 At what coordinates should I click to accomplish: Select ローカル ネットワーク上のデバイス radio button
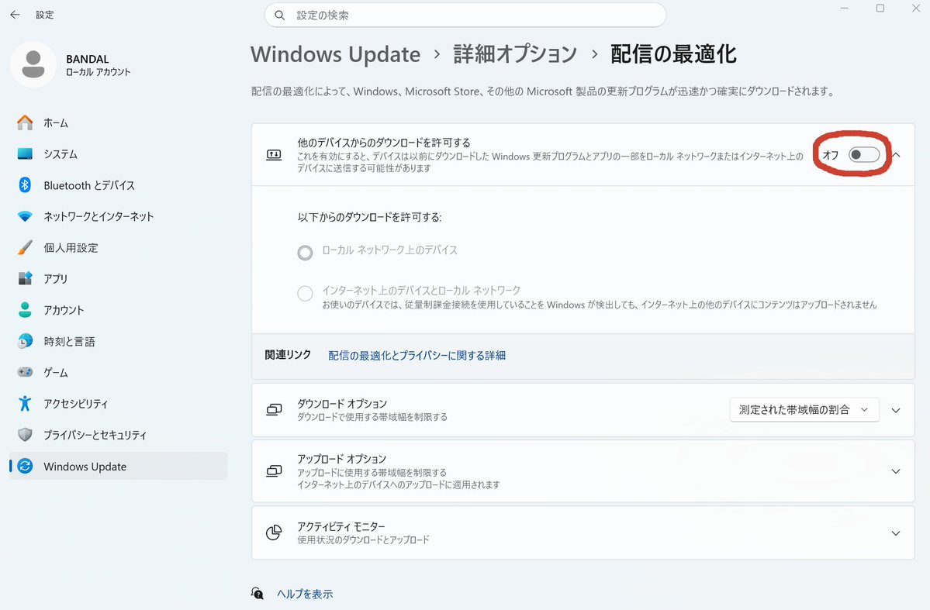pos(305,253)
